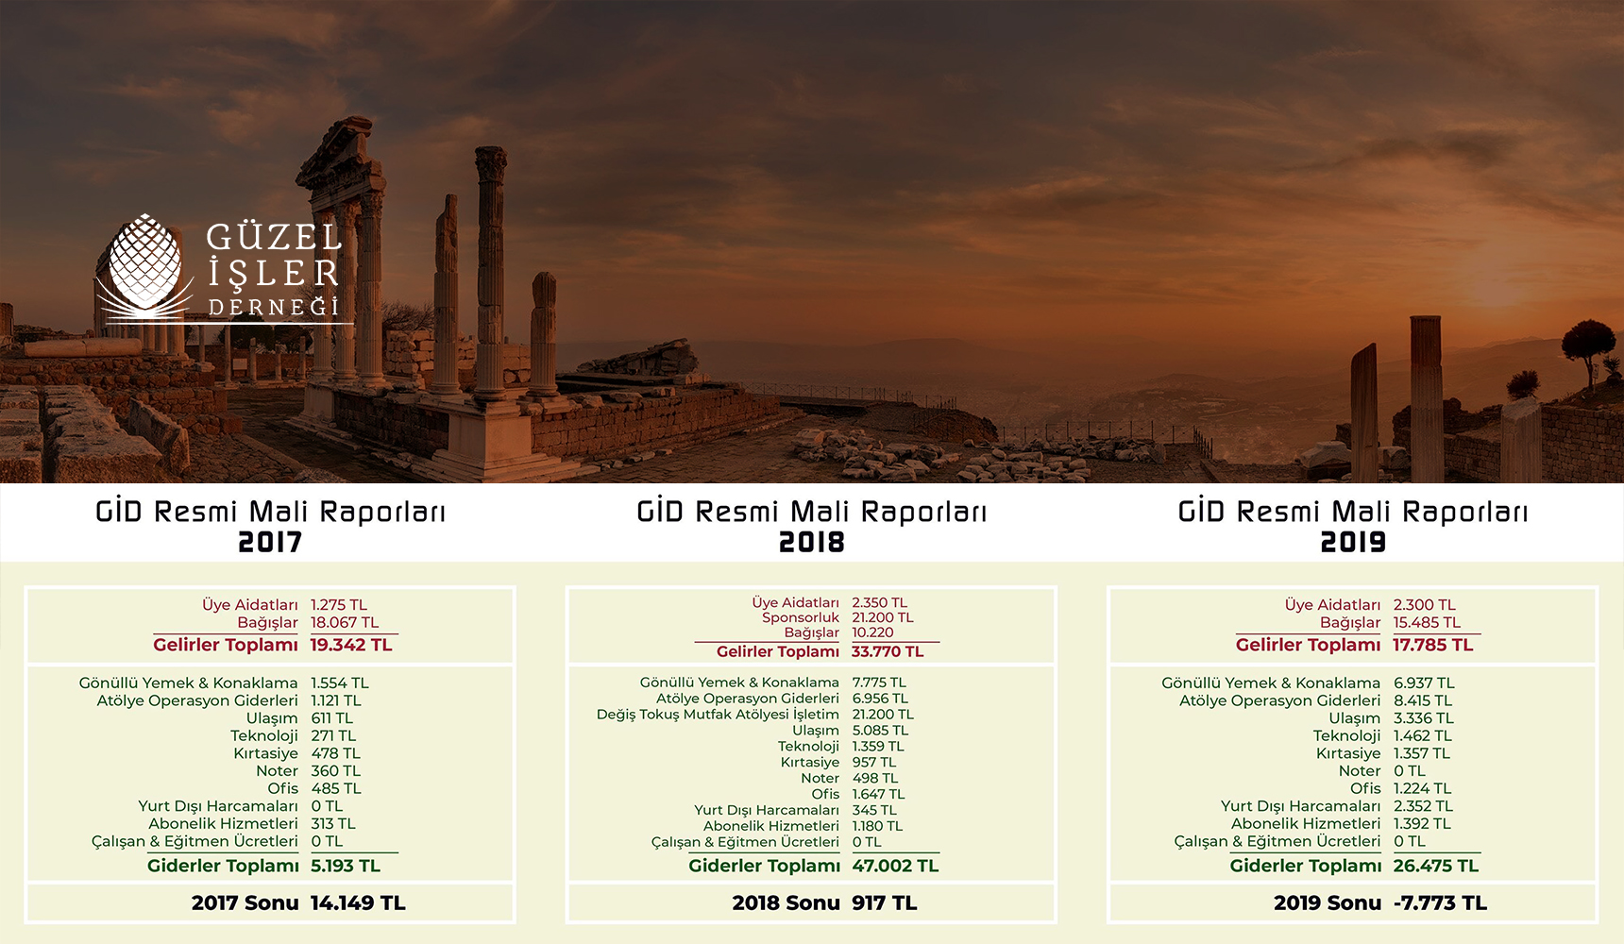Click the 2017 'Yurt Dışı Harcamaları' label

pyautogui.click(x=218, y=806)
